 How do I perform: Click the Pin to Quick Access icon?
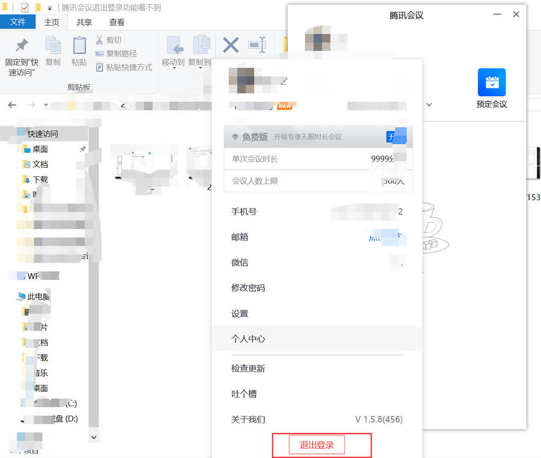22,45
